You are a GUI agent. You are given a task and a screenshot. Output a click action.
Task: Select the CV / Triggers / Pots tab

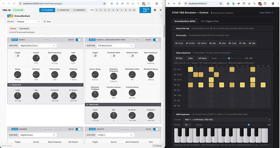tap(210, 21)
